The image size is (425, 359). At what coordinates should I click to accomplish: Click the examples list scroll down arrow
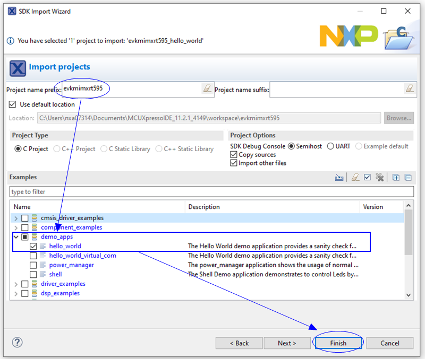coord(409,295)
